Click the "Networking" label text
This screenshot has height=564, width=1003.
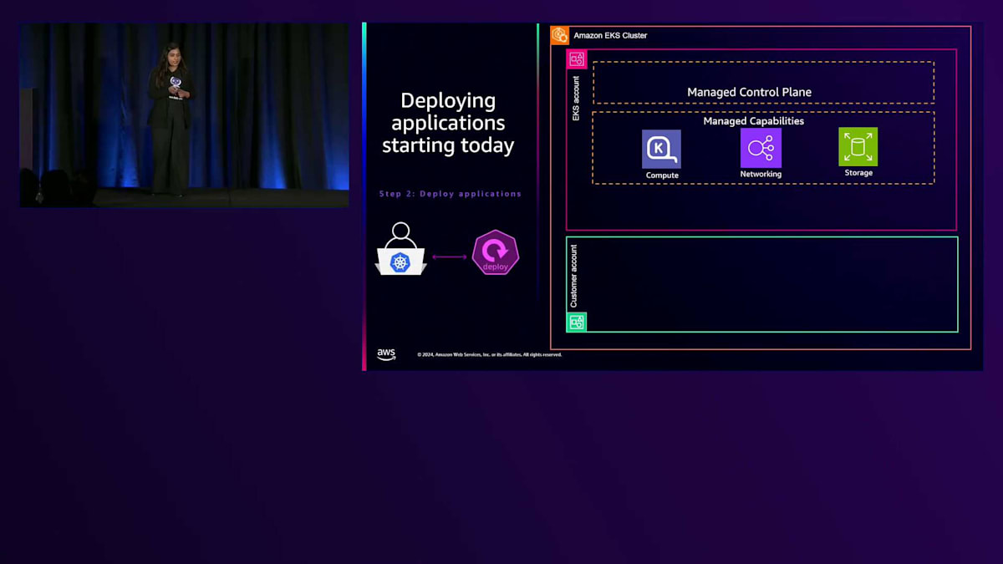761,175
